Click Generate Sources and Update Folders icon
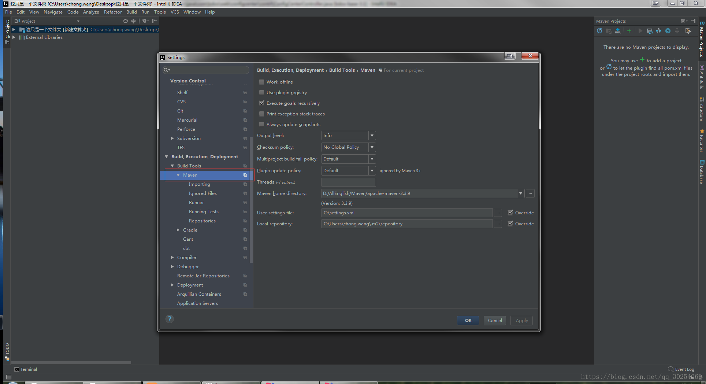Screen dimensions: 706x384 click(609, 31)
